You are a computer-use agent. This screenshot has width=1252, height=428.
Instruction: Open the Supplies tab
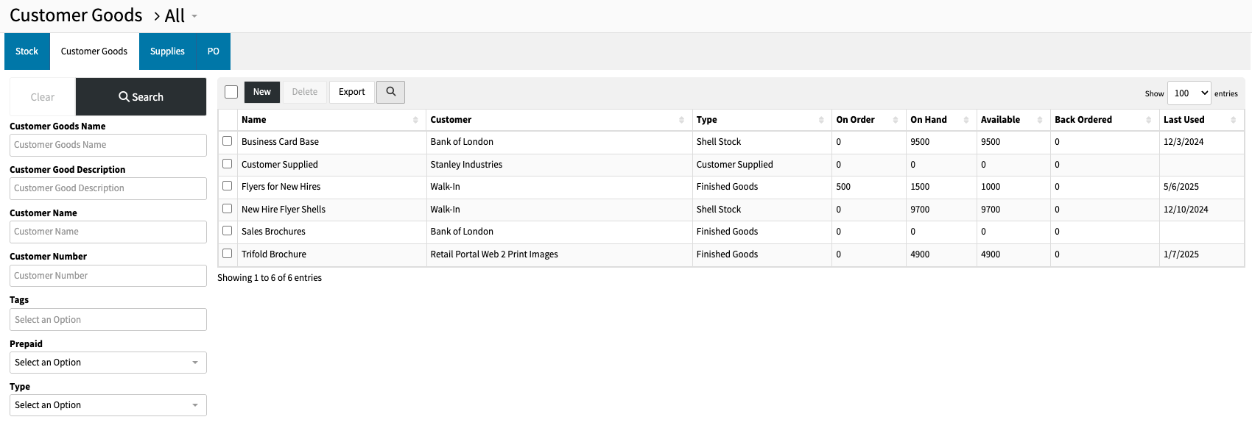[167, 51]
